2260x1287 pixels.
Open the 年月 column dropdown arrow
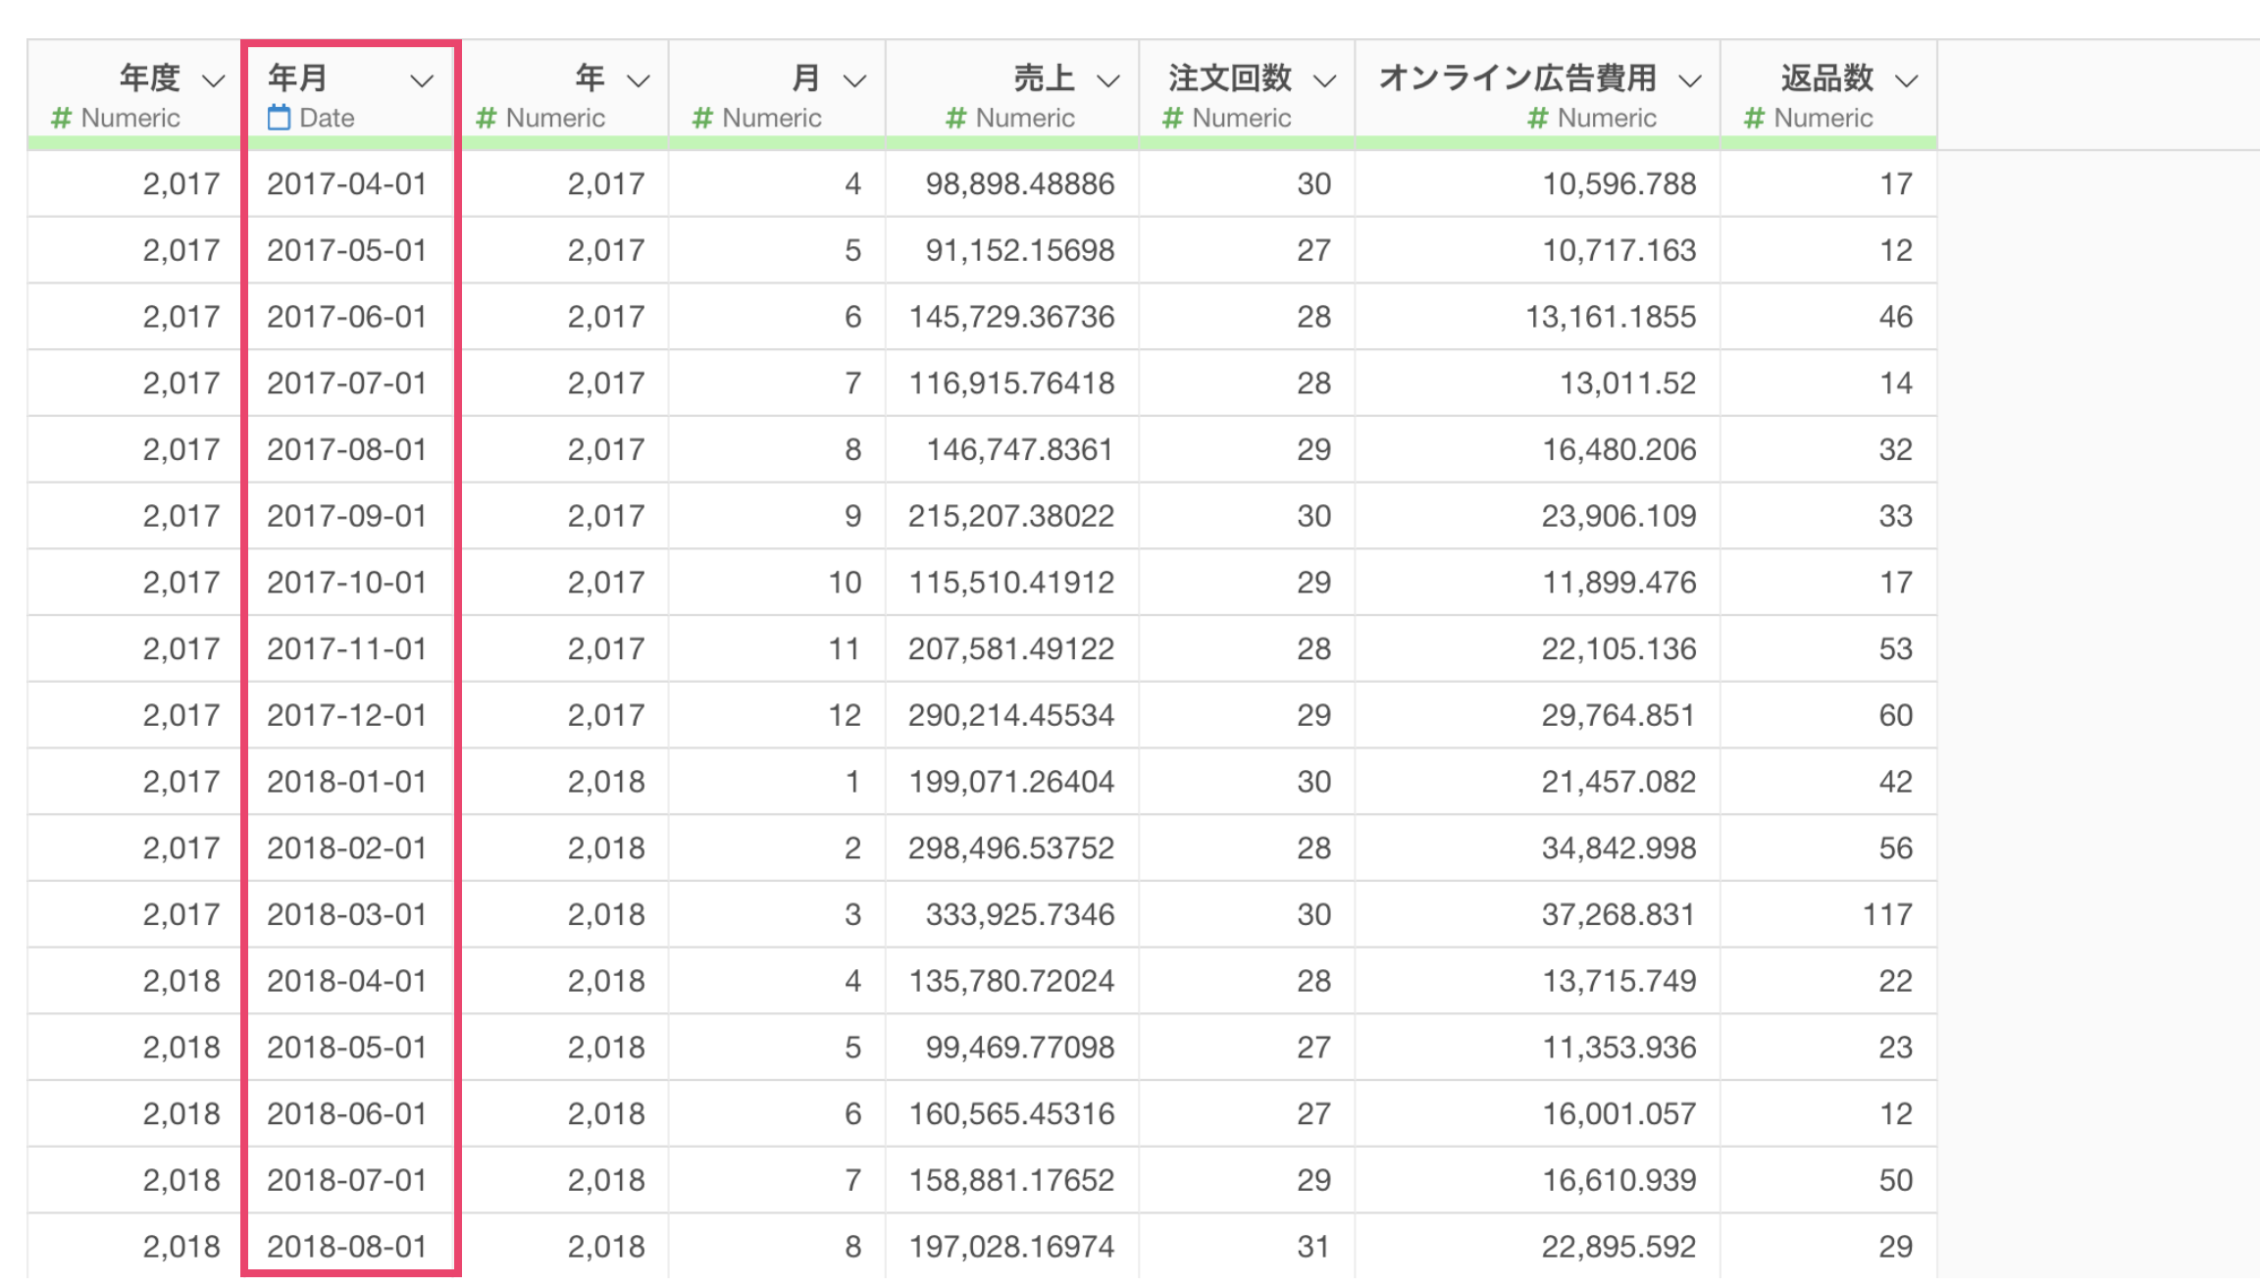click(422, 80)
